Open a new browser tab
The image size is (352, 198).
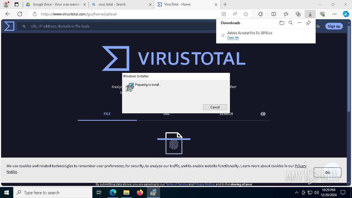(x=225, y=4)
